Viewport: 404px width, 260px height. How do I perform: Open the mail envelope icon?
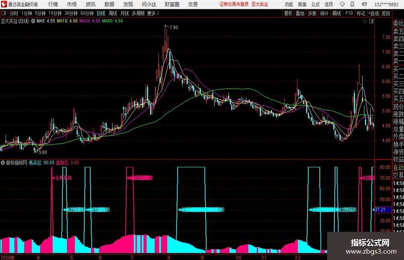click(x=364, y=4)
